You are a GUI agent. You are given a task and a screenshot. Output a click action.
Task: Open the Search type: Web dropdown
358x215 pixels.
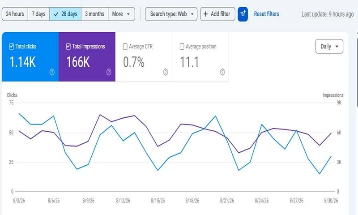click(x=171, y=14)
